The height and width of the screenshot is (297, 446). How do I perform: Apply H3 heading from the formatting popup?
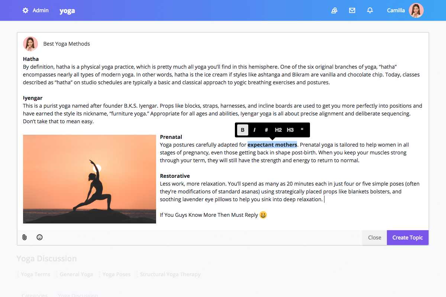pos(290,130)
